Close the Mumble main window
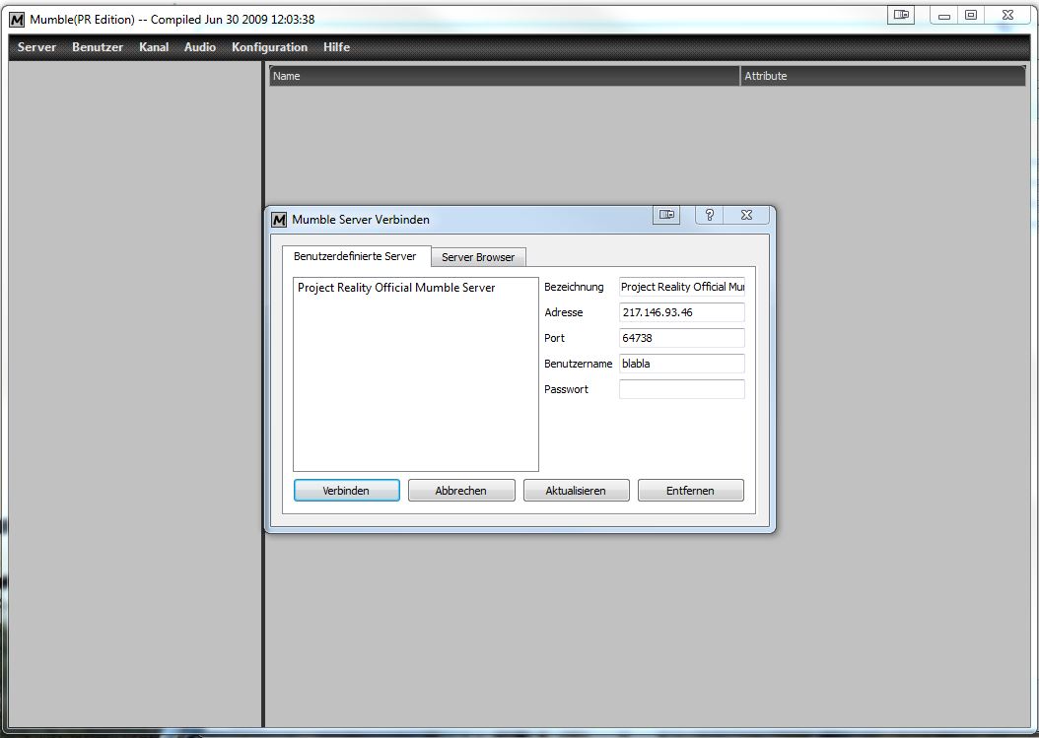1039x738 pixels. point(1007,15)
